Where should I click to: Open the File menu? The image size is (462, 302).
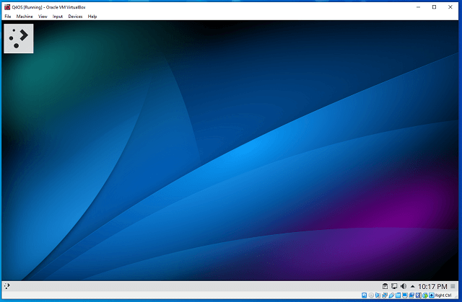tap(8, 16)
